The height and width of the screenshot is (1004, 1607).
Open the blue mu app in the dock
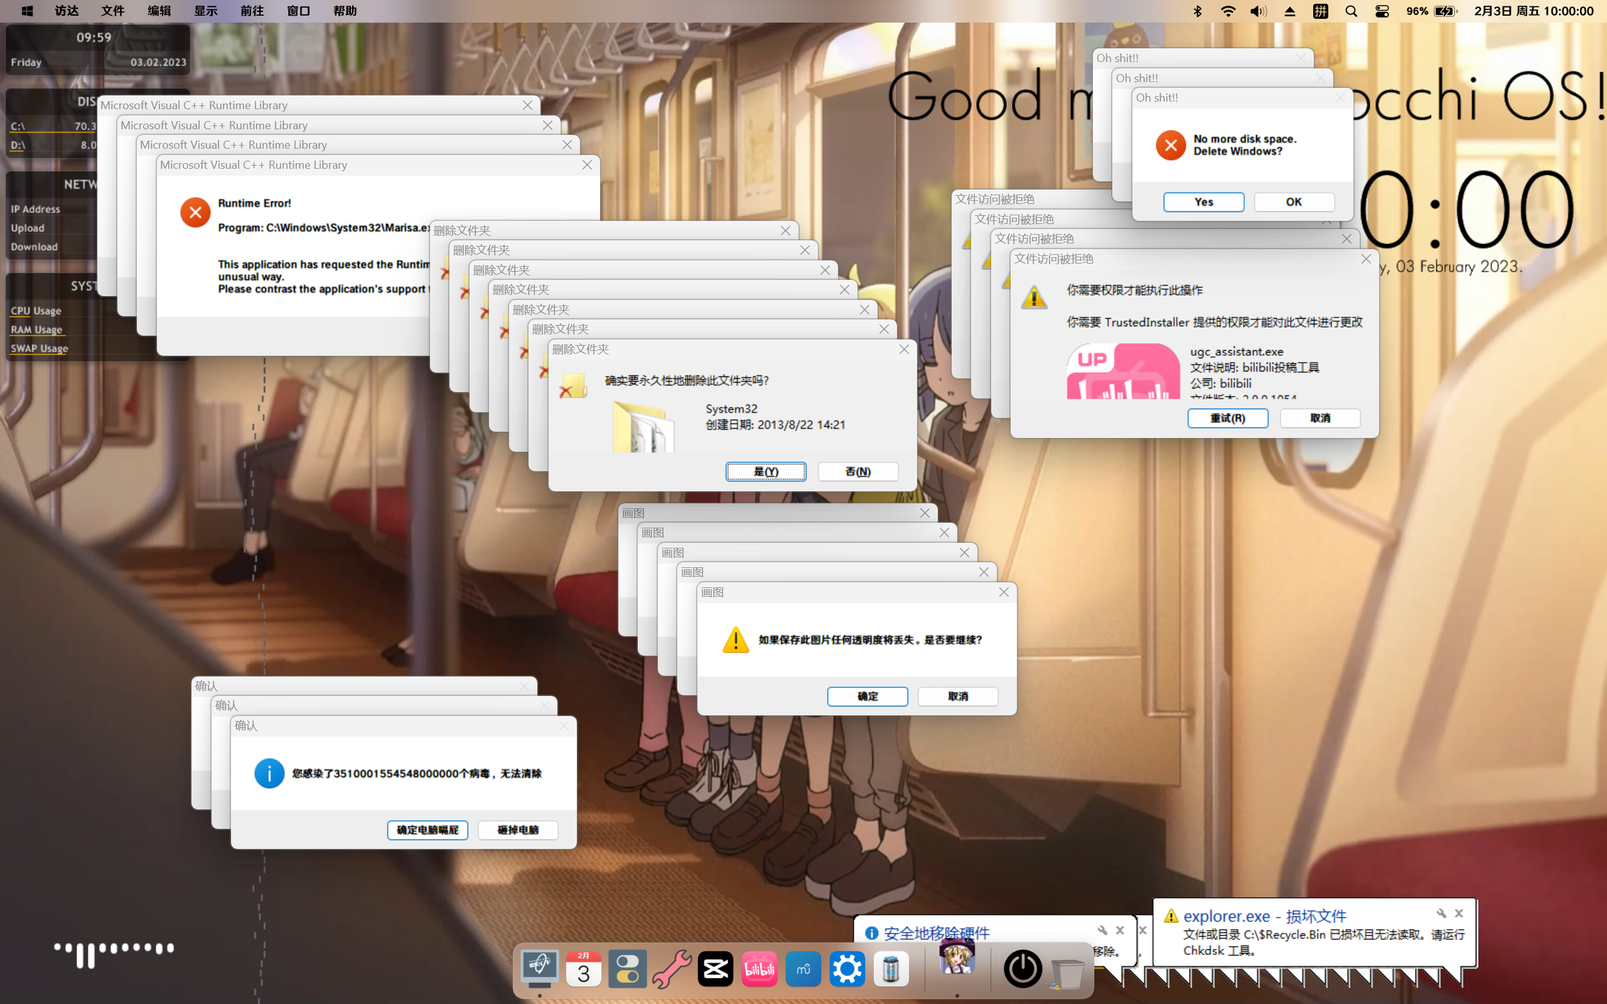click(803, 969)
